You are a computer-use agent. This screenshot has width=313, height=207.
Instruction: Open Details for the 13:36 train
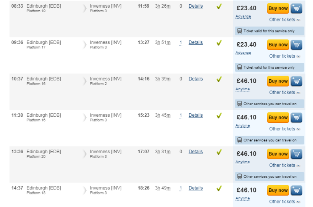195,152
